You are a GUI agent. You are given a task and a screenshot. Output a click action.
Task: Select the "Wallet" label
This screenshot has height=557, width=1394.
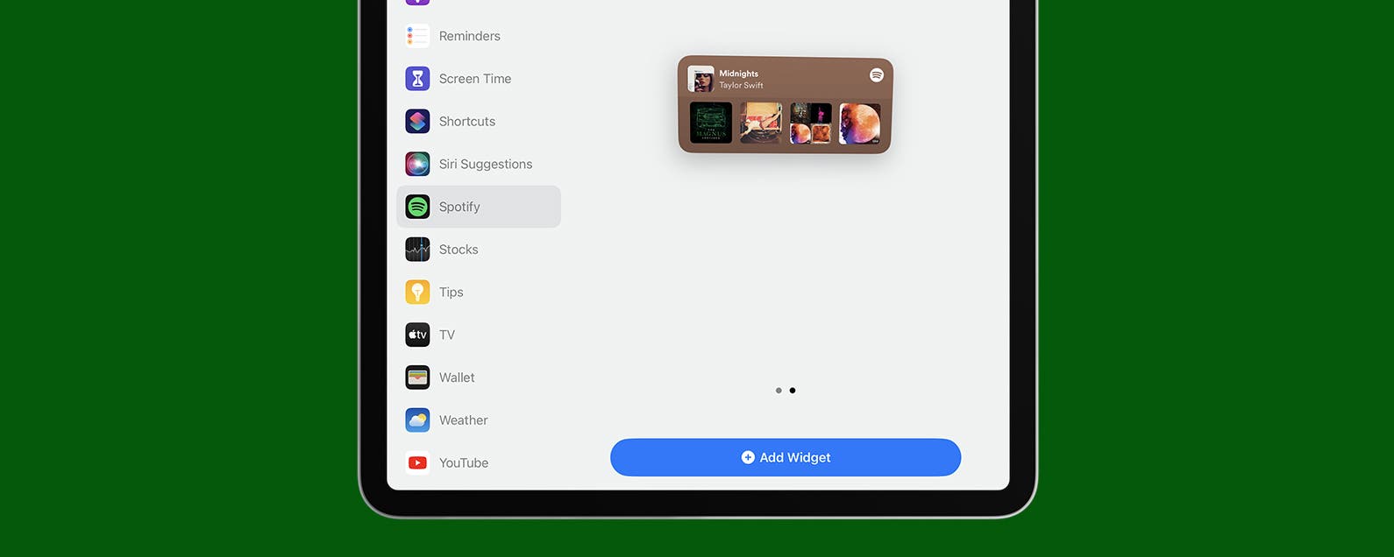pyautogui.click(x=457, y=377)
